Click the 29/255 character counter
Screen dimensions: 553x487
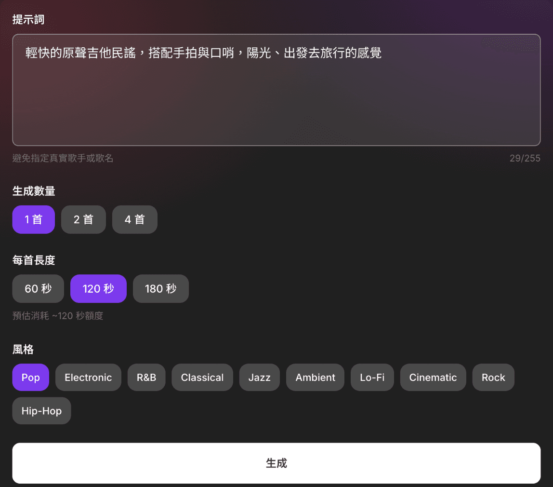(525, 158)
